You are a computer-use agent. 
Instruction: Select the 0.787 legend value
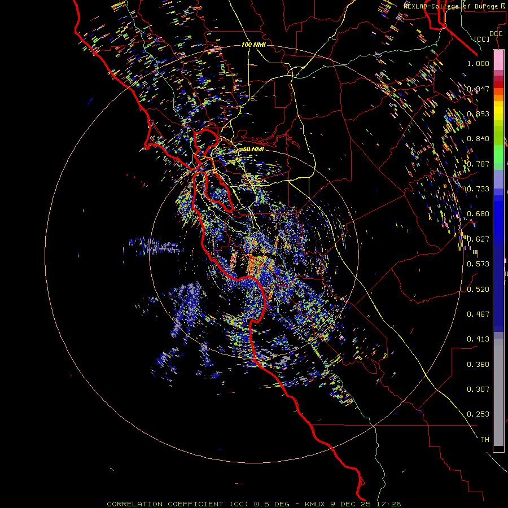click(478, 164)
